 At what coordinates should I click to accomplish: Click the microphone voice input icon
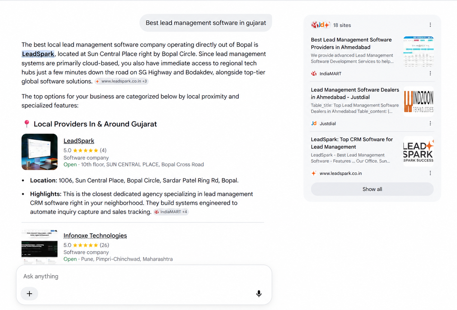[259, 293]
